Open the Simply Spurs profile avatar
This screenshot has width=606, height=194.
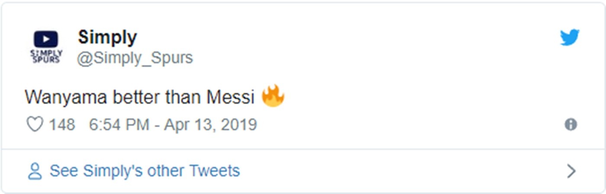click(x=46, y=47)
